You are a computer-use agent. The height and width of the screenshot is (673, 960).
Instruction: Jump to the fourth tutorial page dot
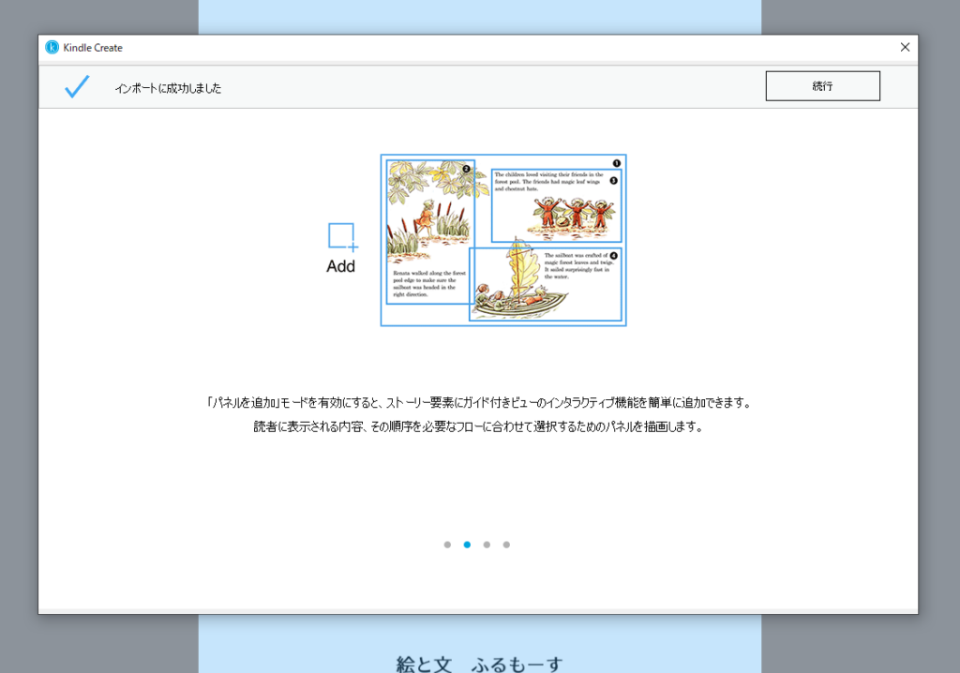click(x=506, y=545)
